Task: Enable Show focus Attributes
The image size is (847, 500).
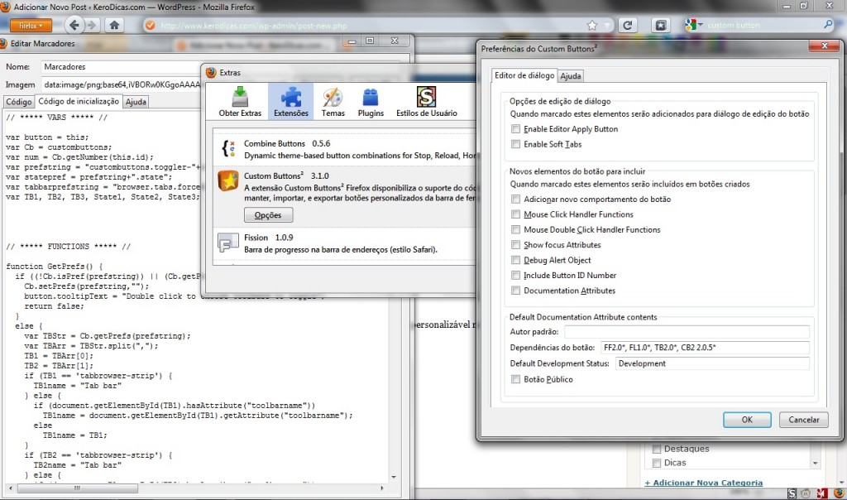Action: [x=516, y=244]
